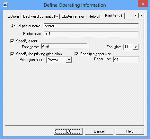Viewport: 150px width, 139px height.
Task: Click the Paper size field showing A4
Action: pos(126,59)
